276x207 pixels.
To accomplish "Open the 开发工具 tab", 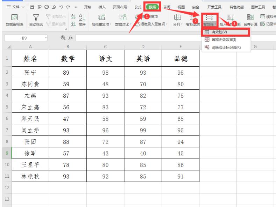I will click(214, 7).
